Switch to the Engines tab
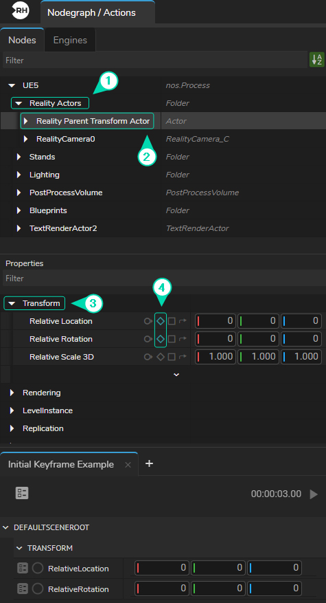326x603 pixels. coord(70,40)
